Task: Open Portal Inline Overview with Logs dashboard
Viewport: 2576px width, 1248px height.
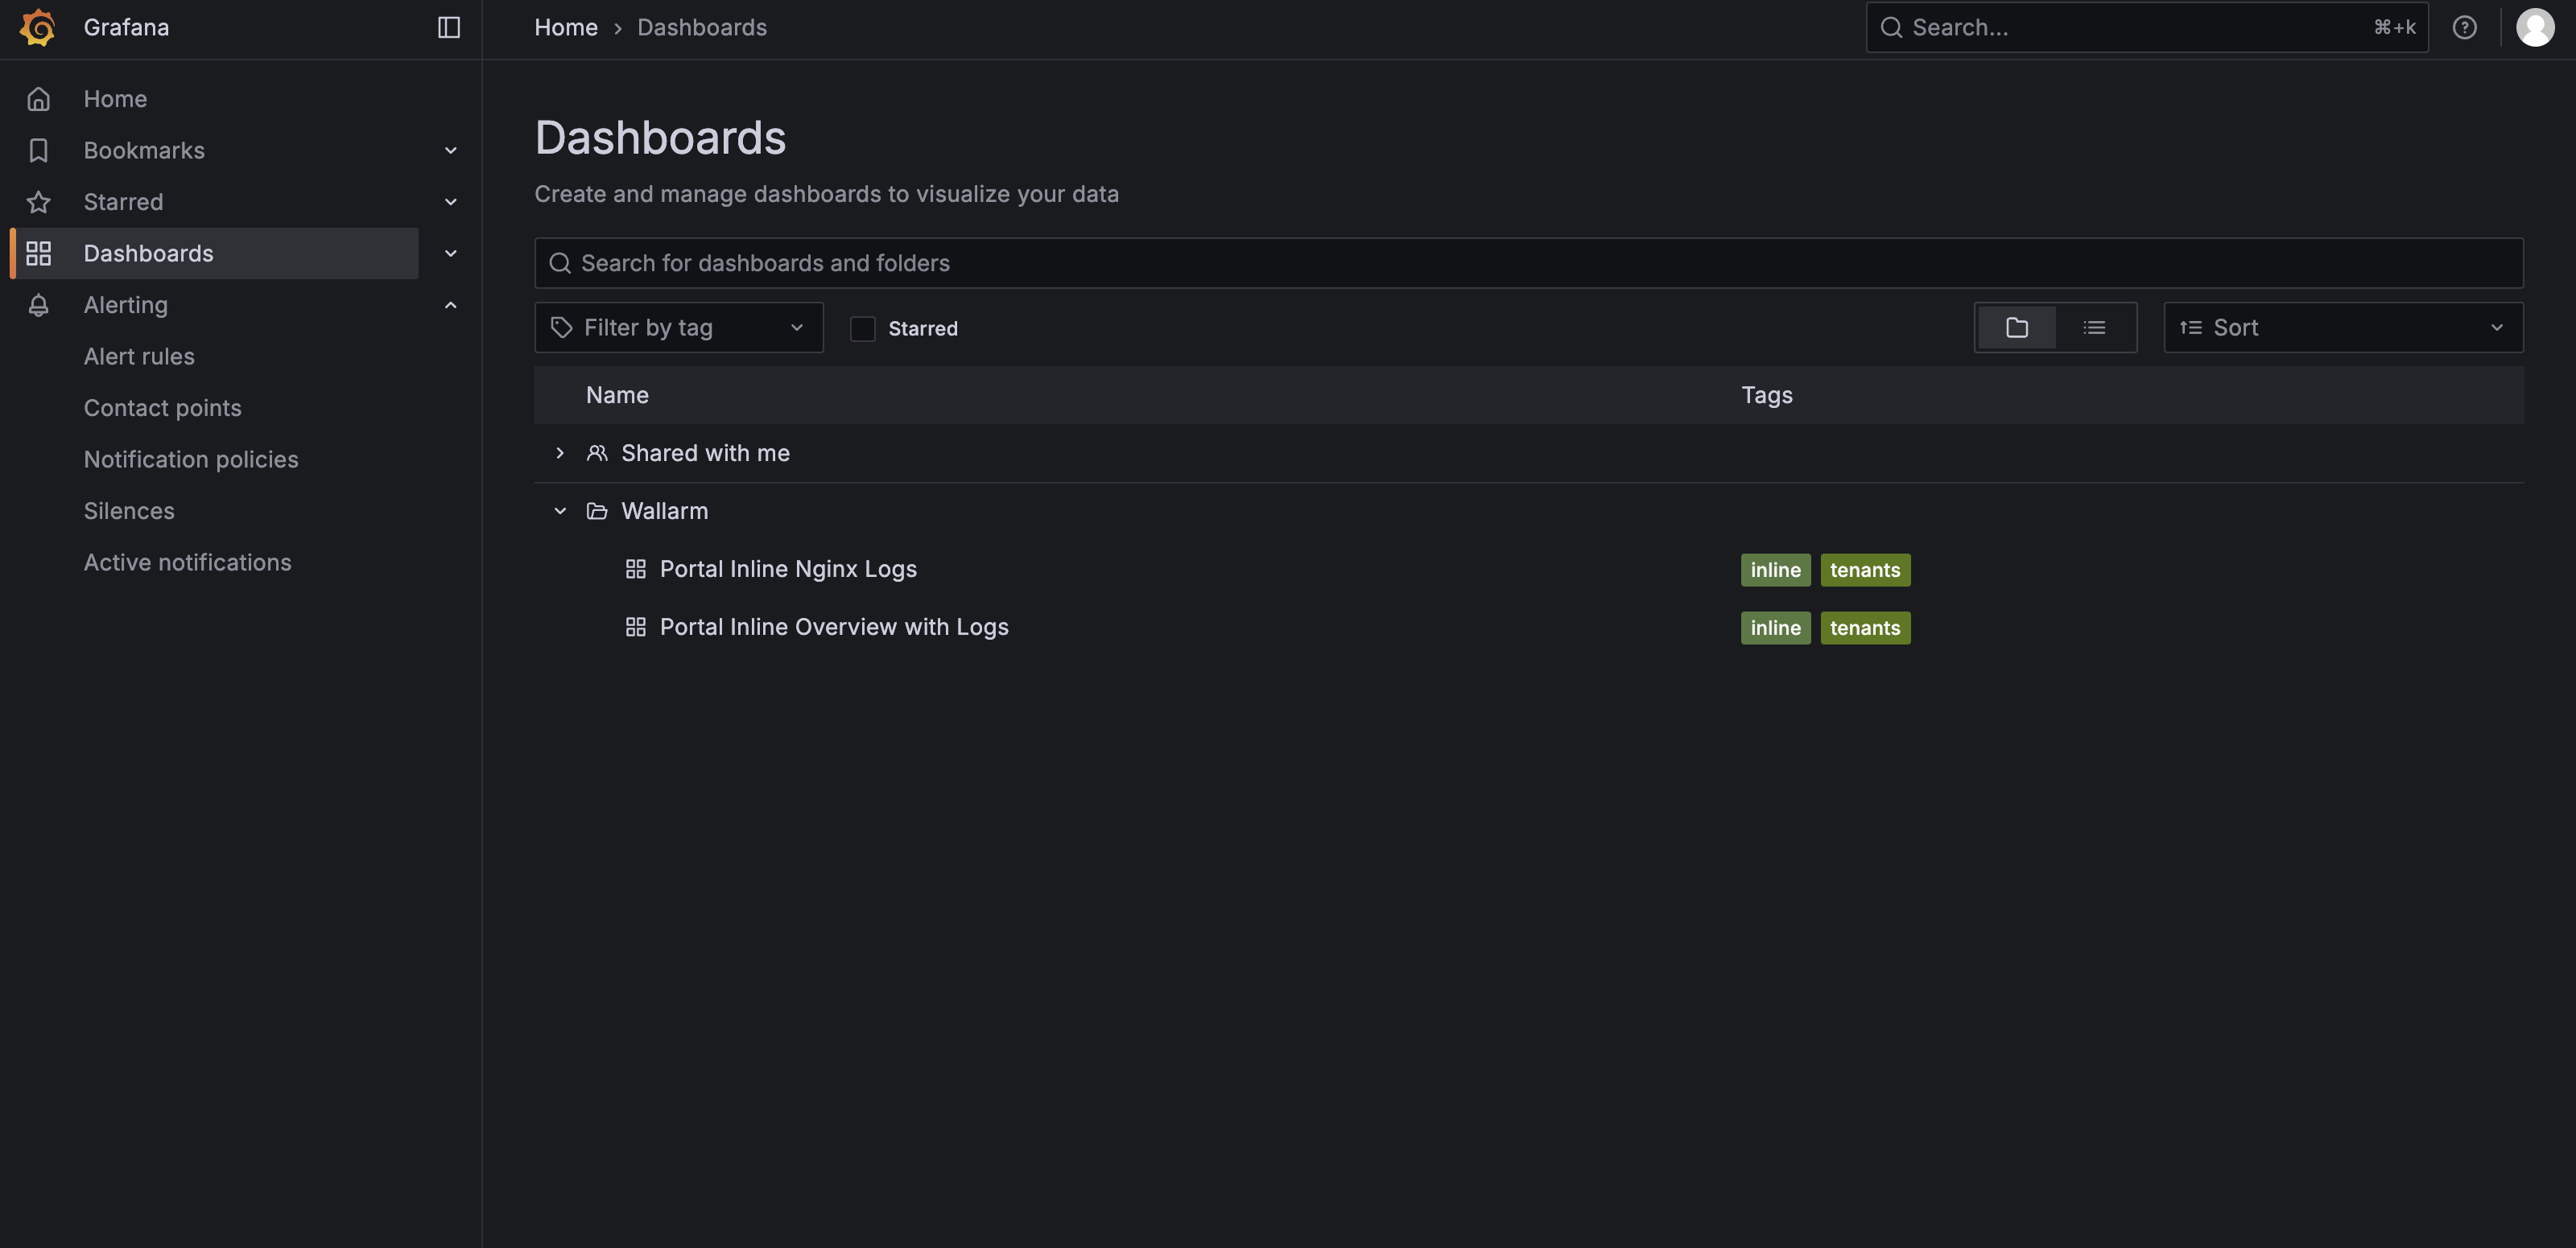Action: 833,627
